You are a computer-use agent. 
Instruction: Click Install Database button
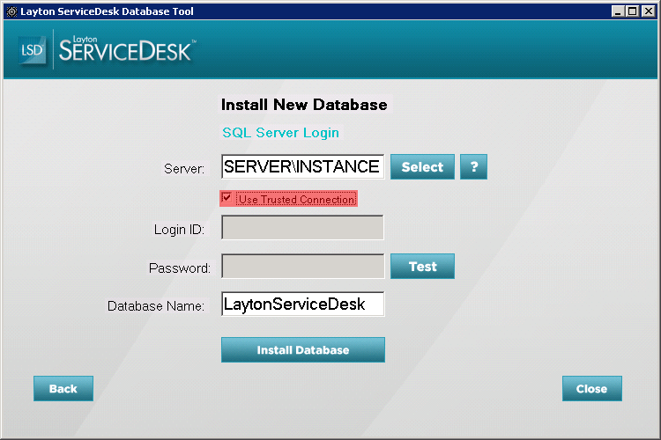(x=303, y=350)
